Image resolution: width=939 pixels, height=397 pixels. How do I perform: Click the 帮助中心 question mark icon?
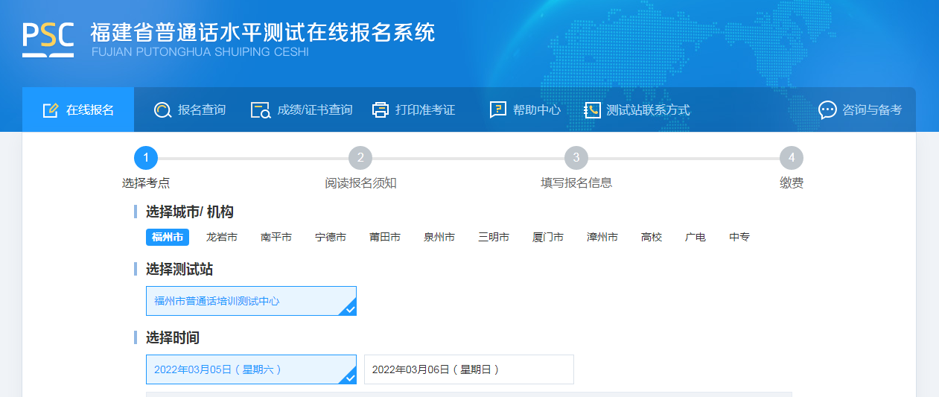tap(497, 110)
